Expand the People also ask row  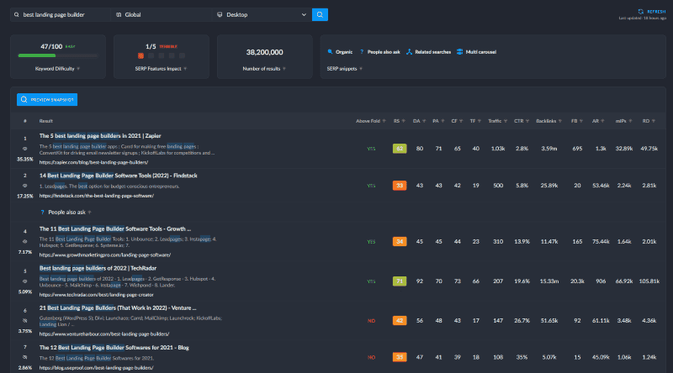(x=67, y=212)
